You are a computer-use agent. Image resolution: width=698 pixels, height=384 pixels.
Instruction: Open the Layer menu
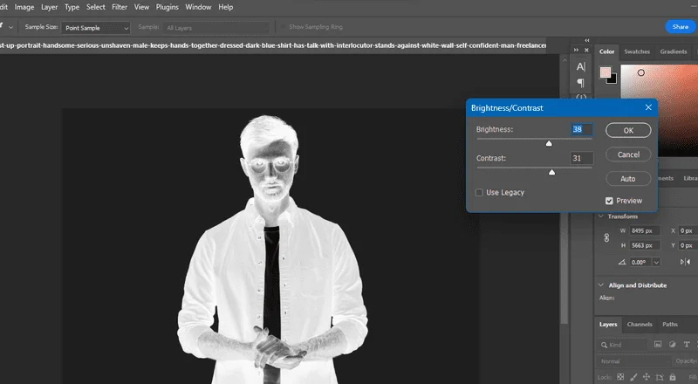[x=49, y=7]
